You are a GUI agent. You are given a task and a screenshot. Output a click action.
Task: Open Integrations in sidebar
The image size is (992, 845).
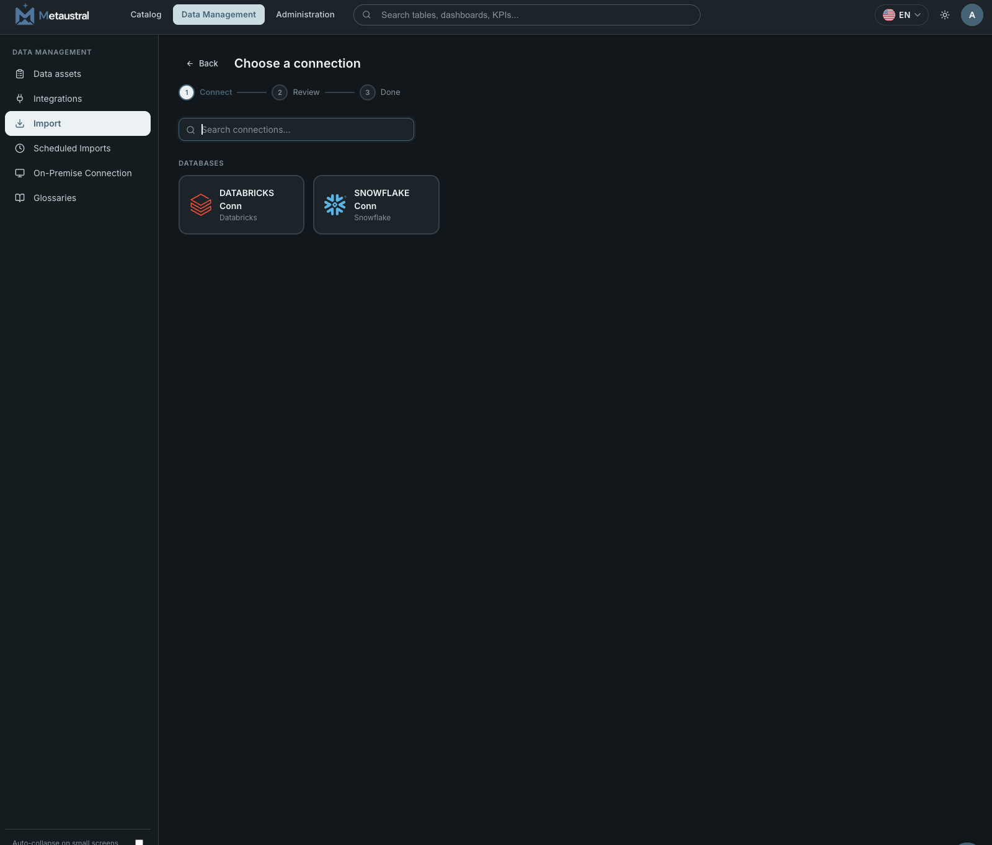pyautogui.click(x=77, y=99)
